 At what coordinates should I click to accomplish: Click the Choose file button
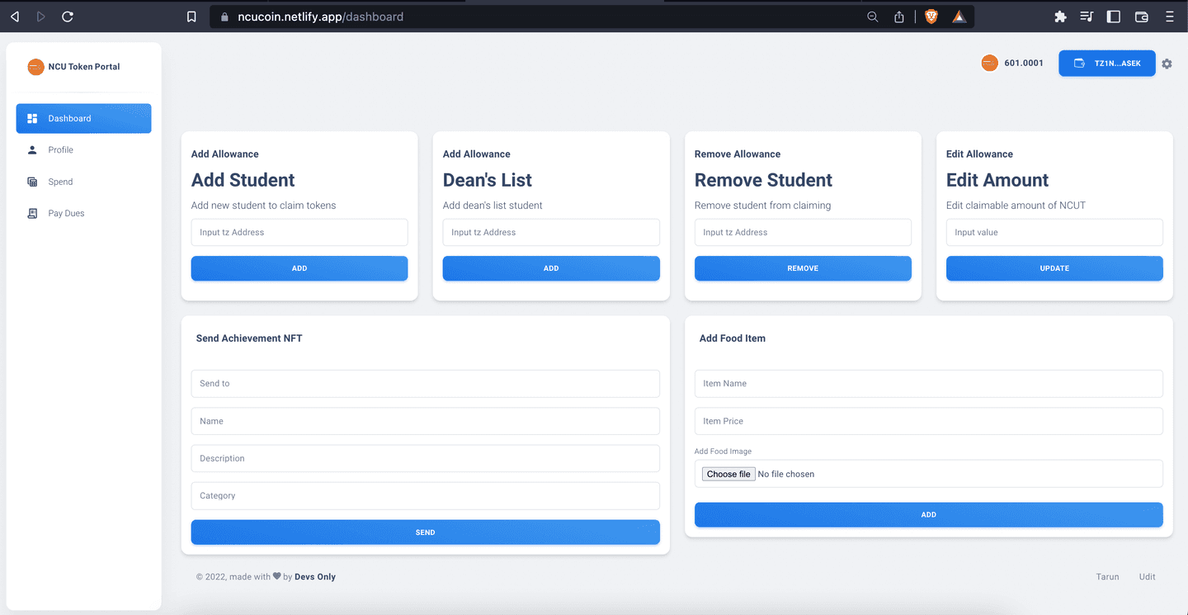728,474
